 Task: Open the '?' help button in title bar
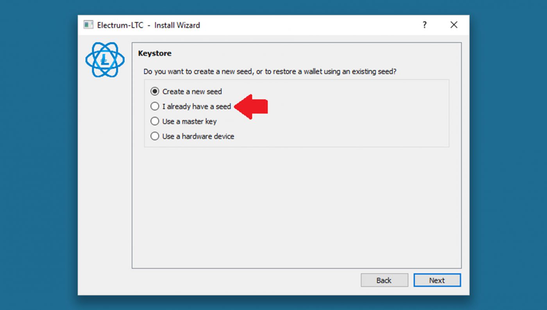(x=424, y=25)
